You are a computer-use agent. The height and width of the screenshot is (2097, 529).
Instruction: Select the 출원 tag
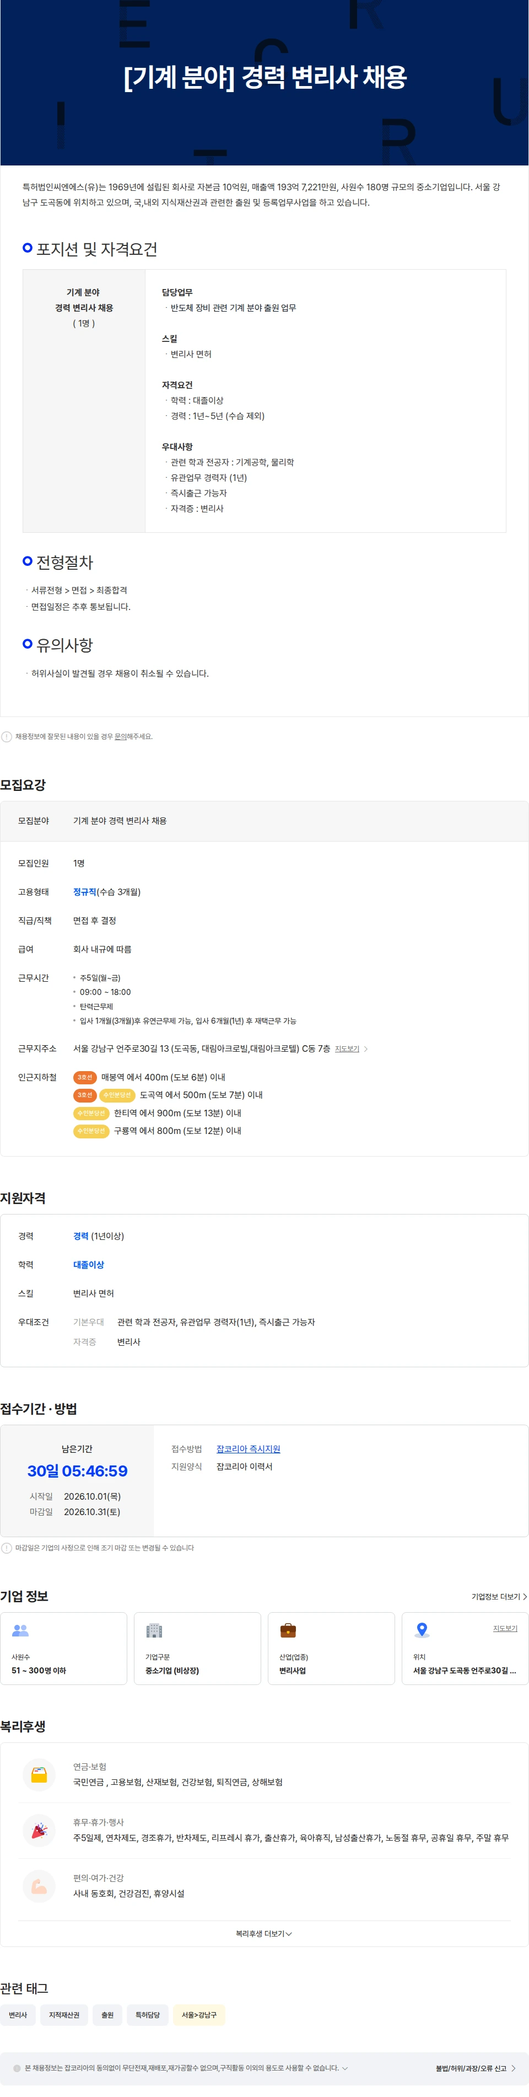107,2015
